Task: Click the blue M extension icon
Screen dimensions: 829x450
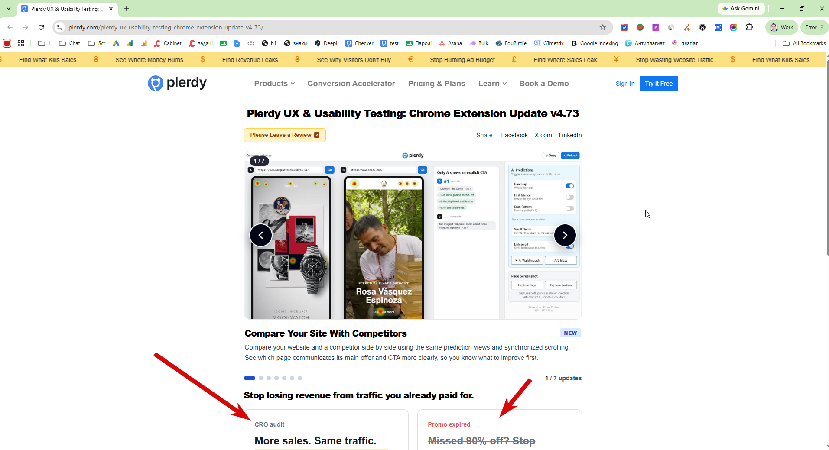Action: 718,27
